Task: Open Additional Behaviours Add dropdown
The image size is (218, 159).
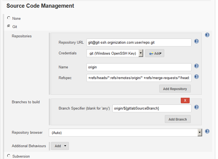Action: (x=60, y=146)
